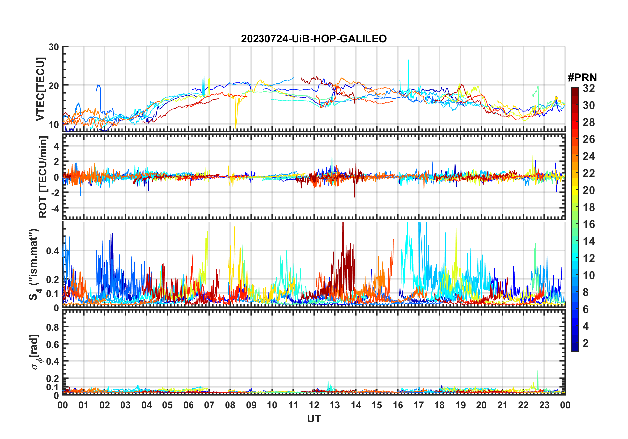Click UT axis hour tick "09"
This screenshot has width=628, height=439.
pyautogui.click(x=251, y=405)
